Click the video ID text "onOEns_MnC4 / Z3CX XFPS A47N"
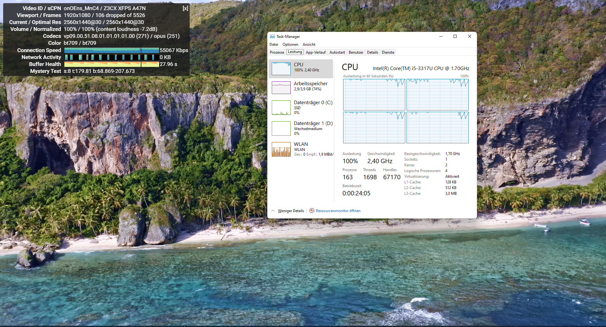This screenshot has width=606, height=327. pyautogui.click(x=105, y=8)
